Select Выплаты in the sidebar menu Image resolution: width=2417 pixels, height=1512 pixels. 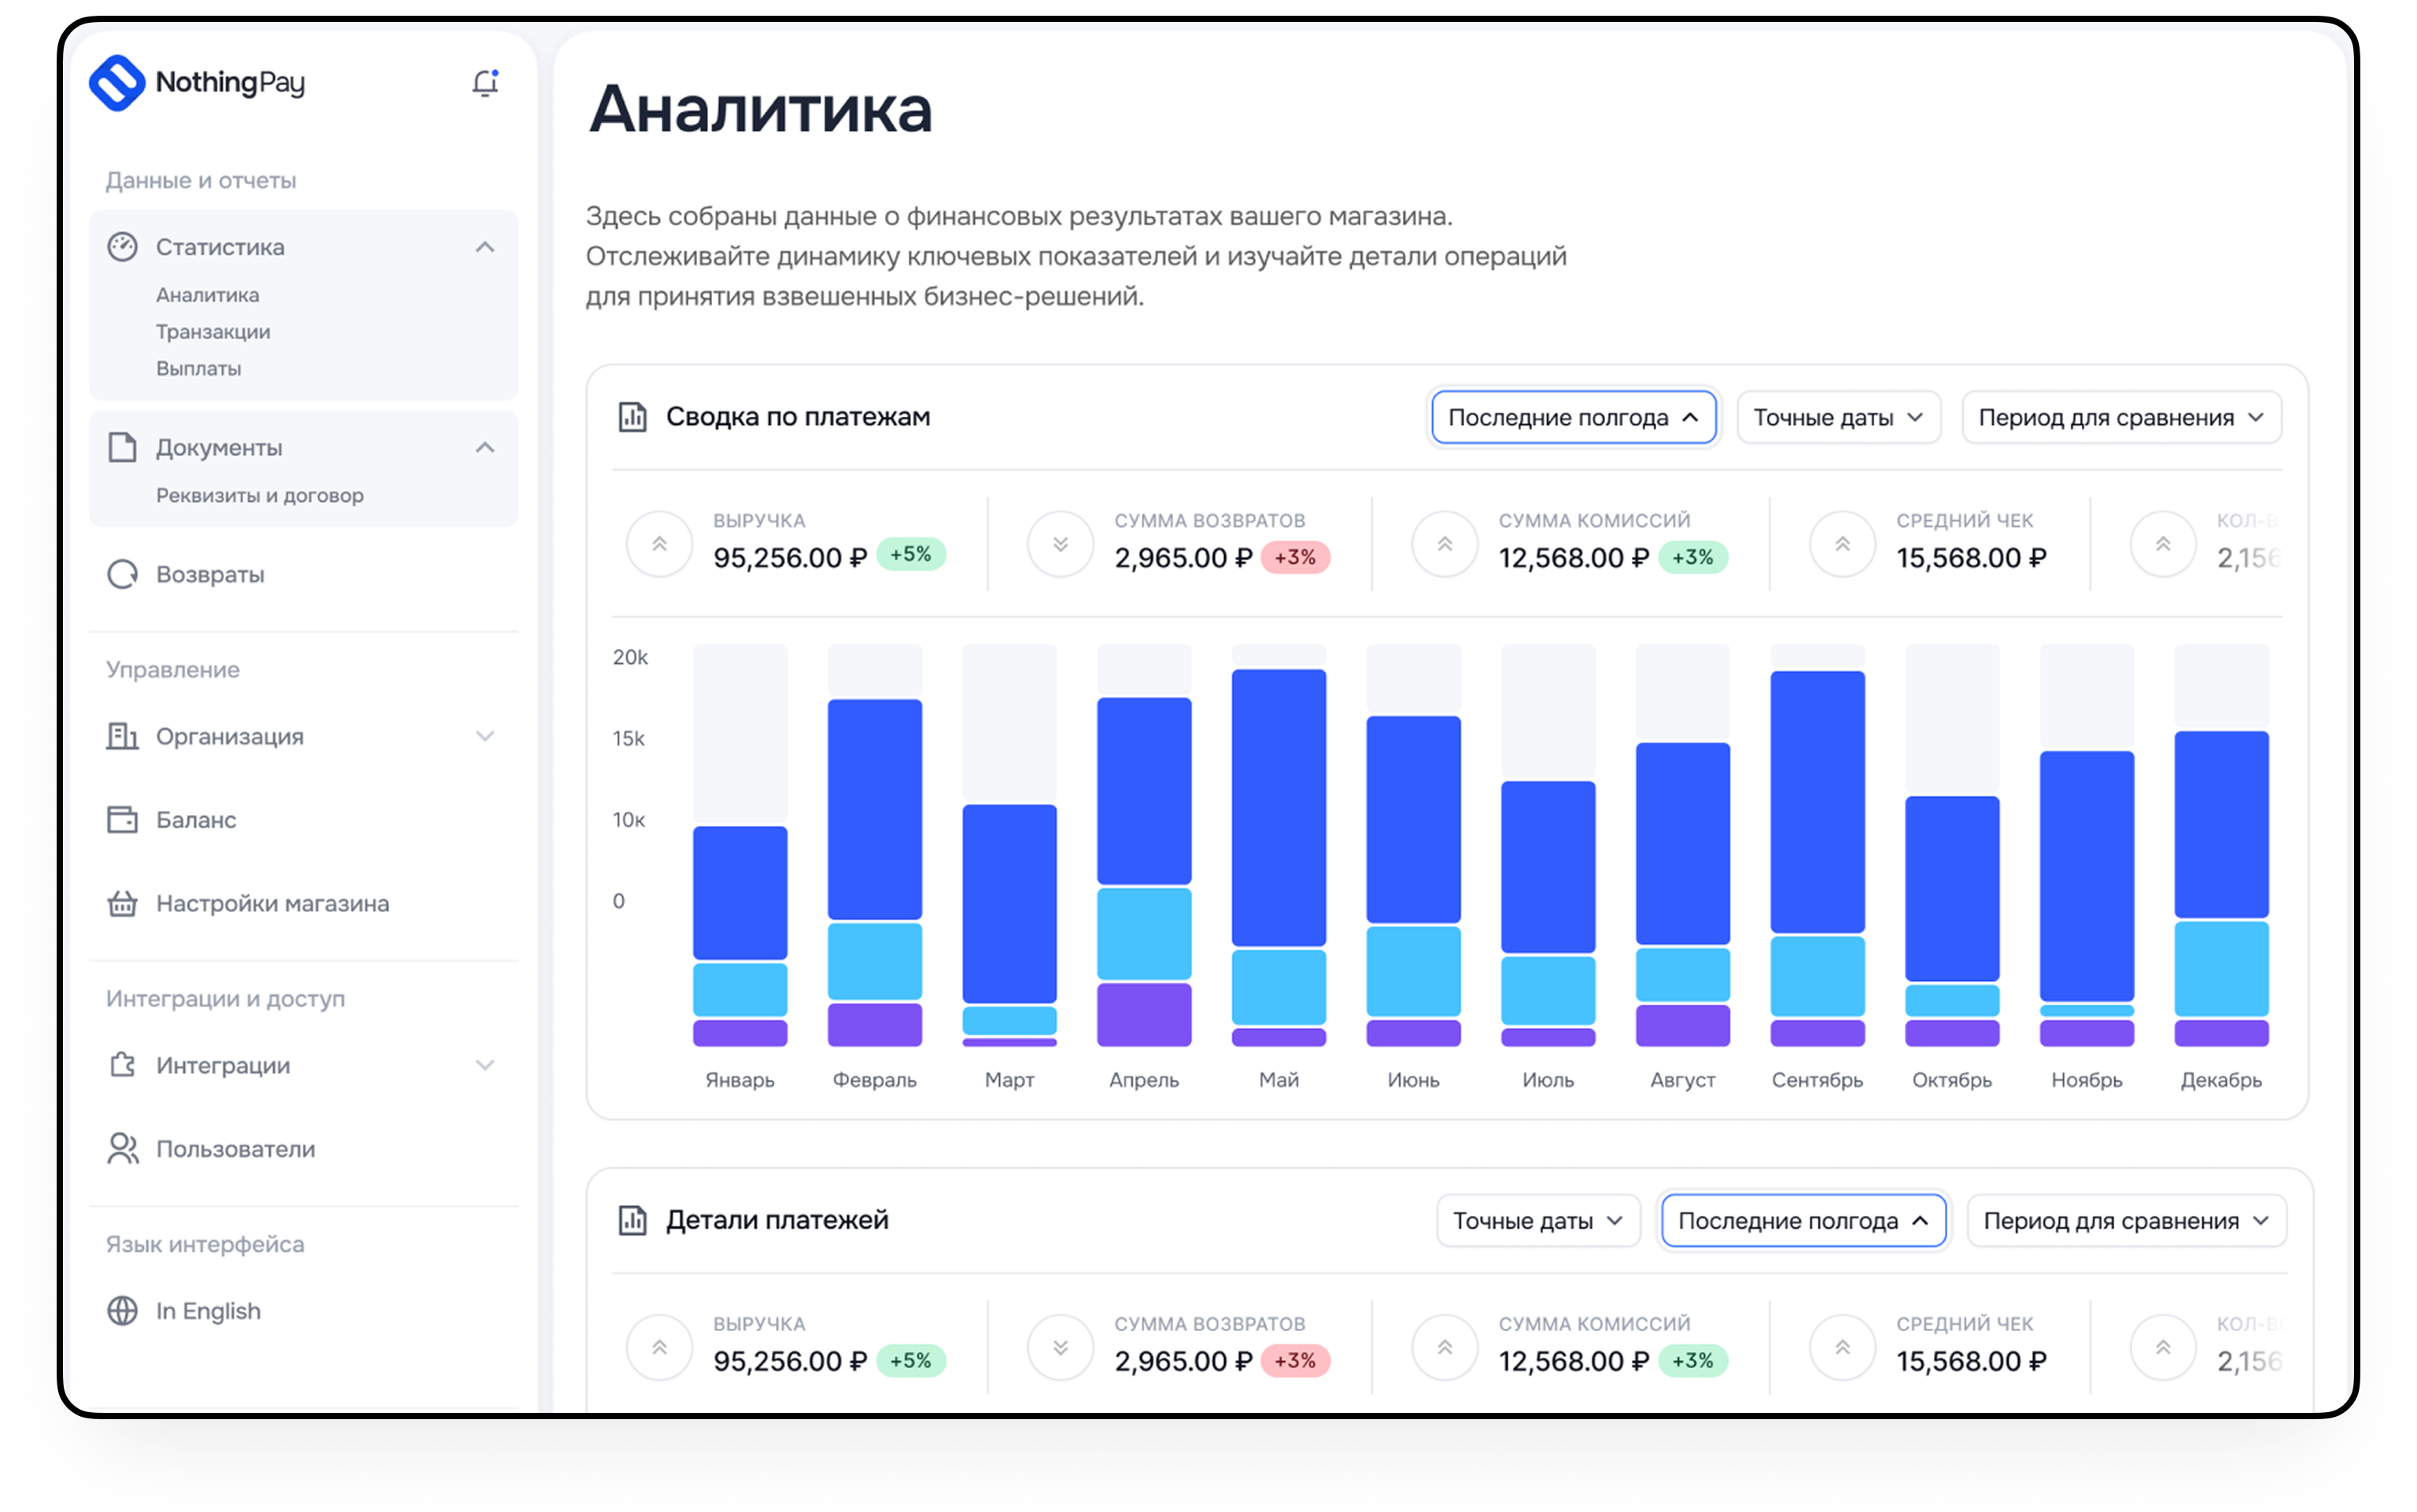pyautogui.click(x=198, y=368)
